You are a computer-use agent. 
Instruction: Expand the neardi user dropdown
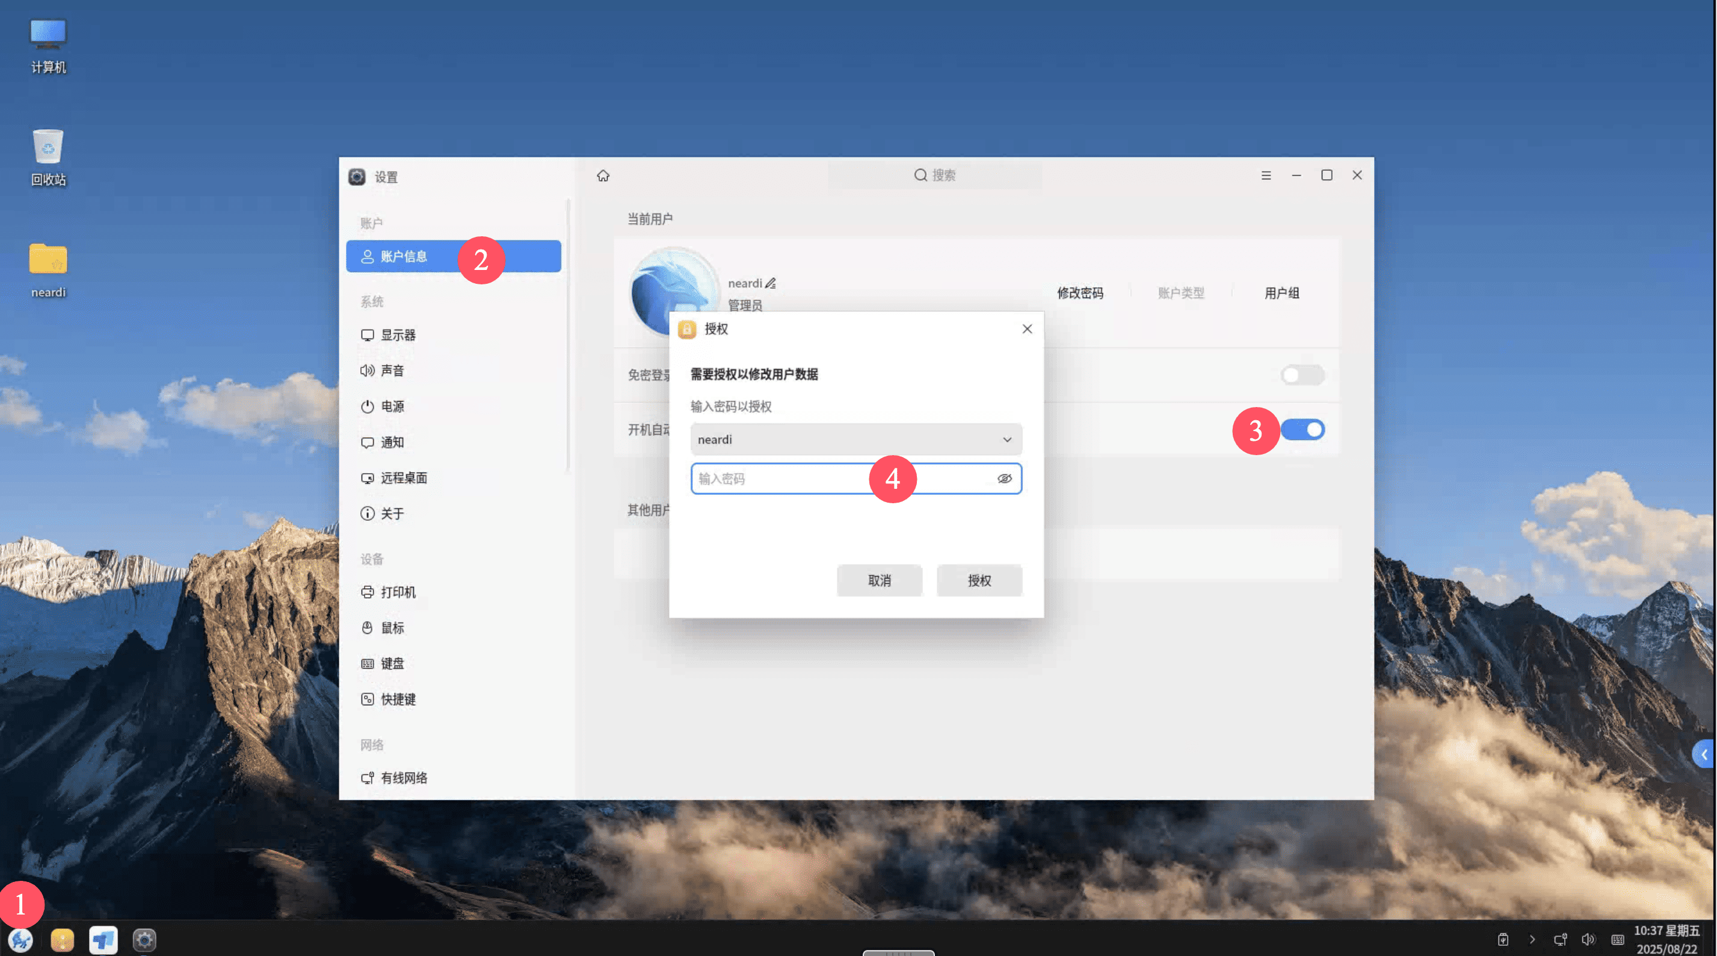click(x=856, y=439)
